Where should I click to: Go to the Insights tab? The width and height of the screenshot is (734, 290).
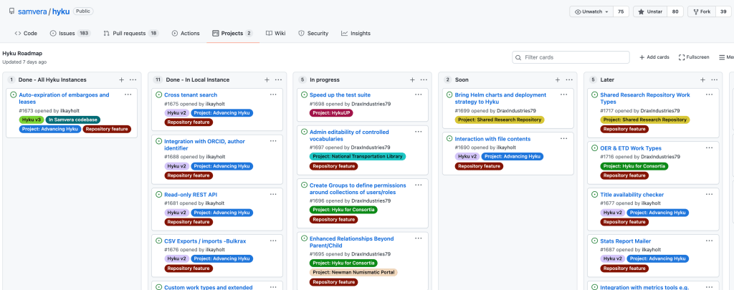[356, 33]
